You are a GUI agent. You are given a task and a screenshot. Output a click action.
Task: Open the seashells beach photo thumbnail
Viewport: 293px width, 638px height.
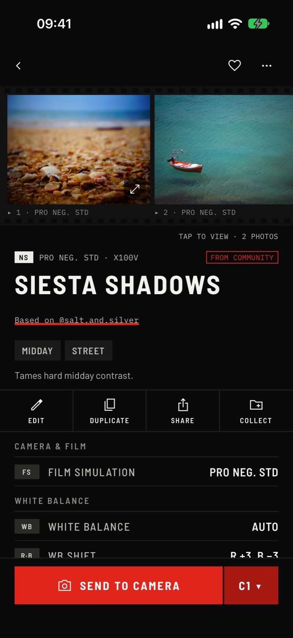[x=79, y=150]
